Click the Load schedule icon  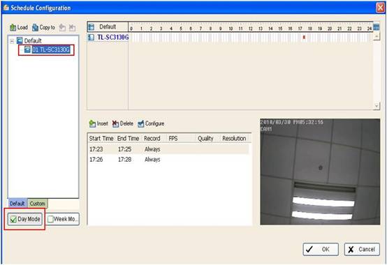tap(13, 28)
